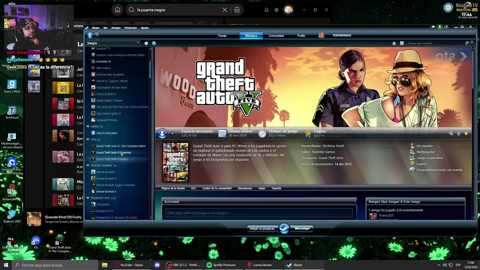Click the Windows search box on taskbar

55,265
